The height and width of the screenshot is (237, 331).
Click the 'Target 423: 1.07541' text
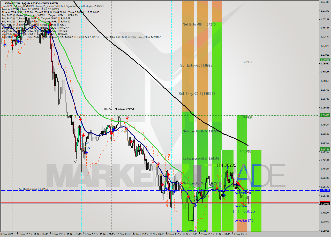[88, 37]
